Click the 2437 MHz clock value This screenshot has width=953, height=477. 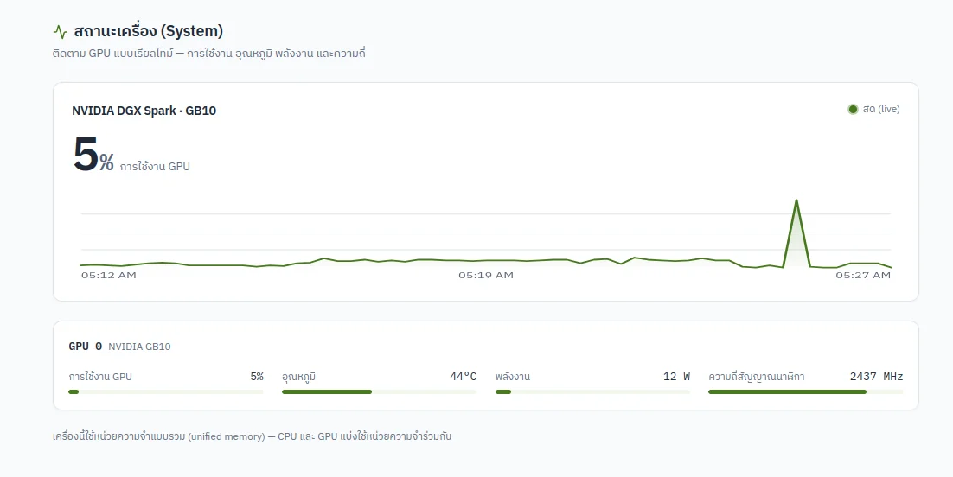click(876, 377)
